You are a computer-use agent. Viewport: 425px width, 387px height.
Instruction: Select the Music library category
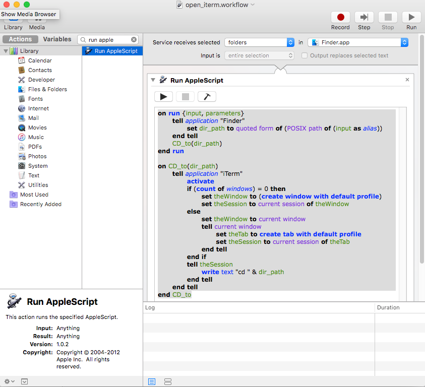coord(36,137)
